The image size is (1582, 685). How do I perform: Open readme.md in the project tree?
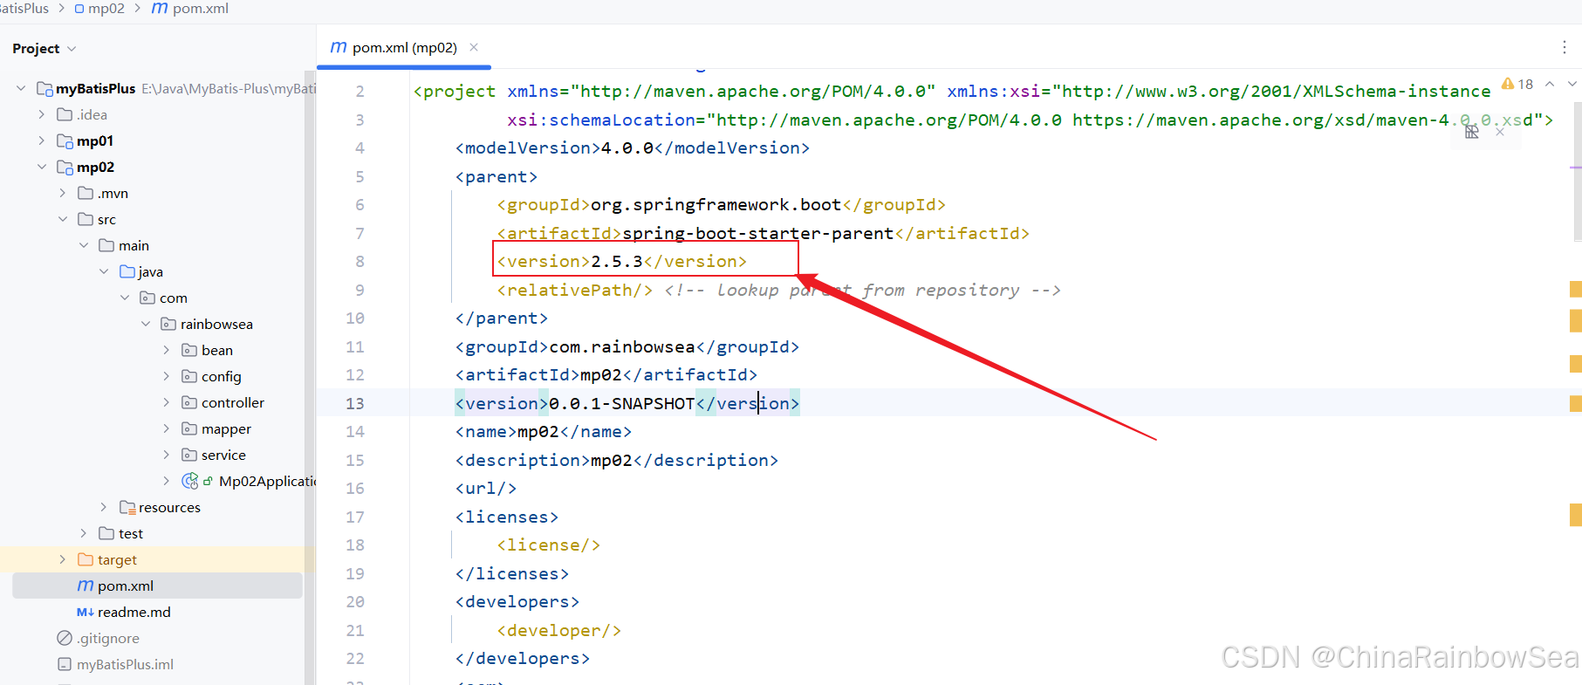(134, 612)
